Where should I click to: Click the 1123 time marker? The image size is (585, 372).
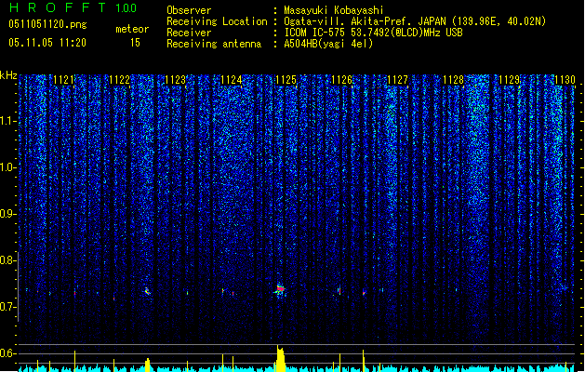175,80
